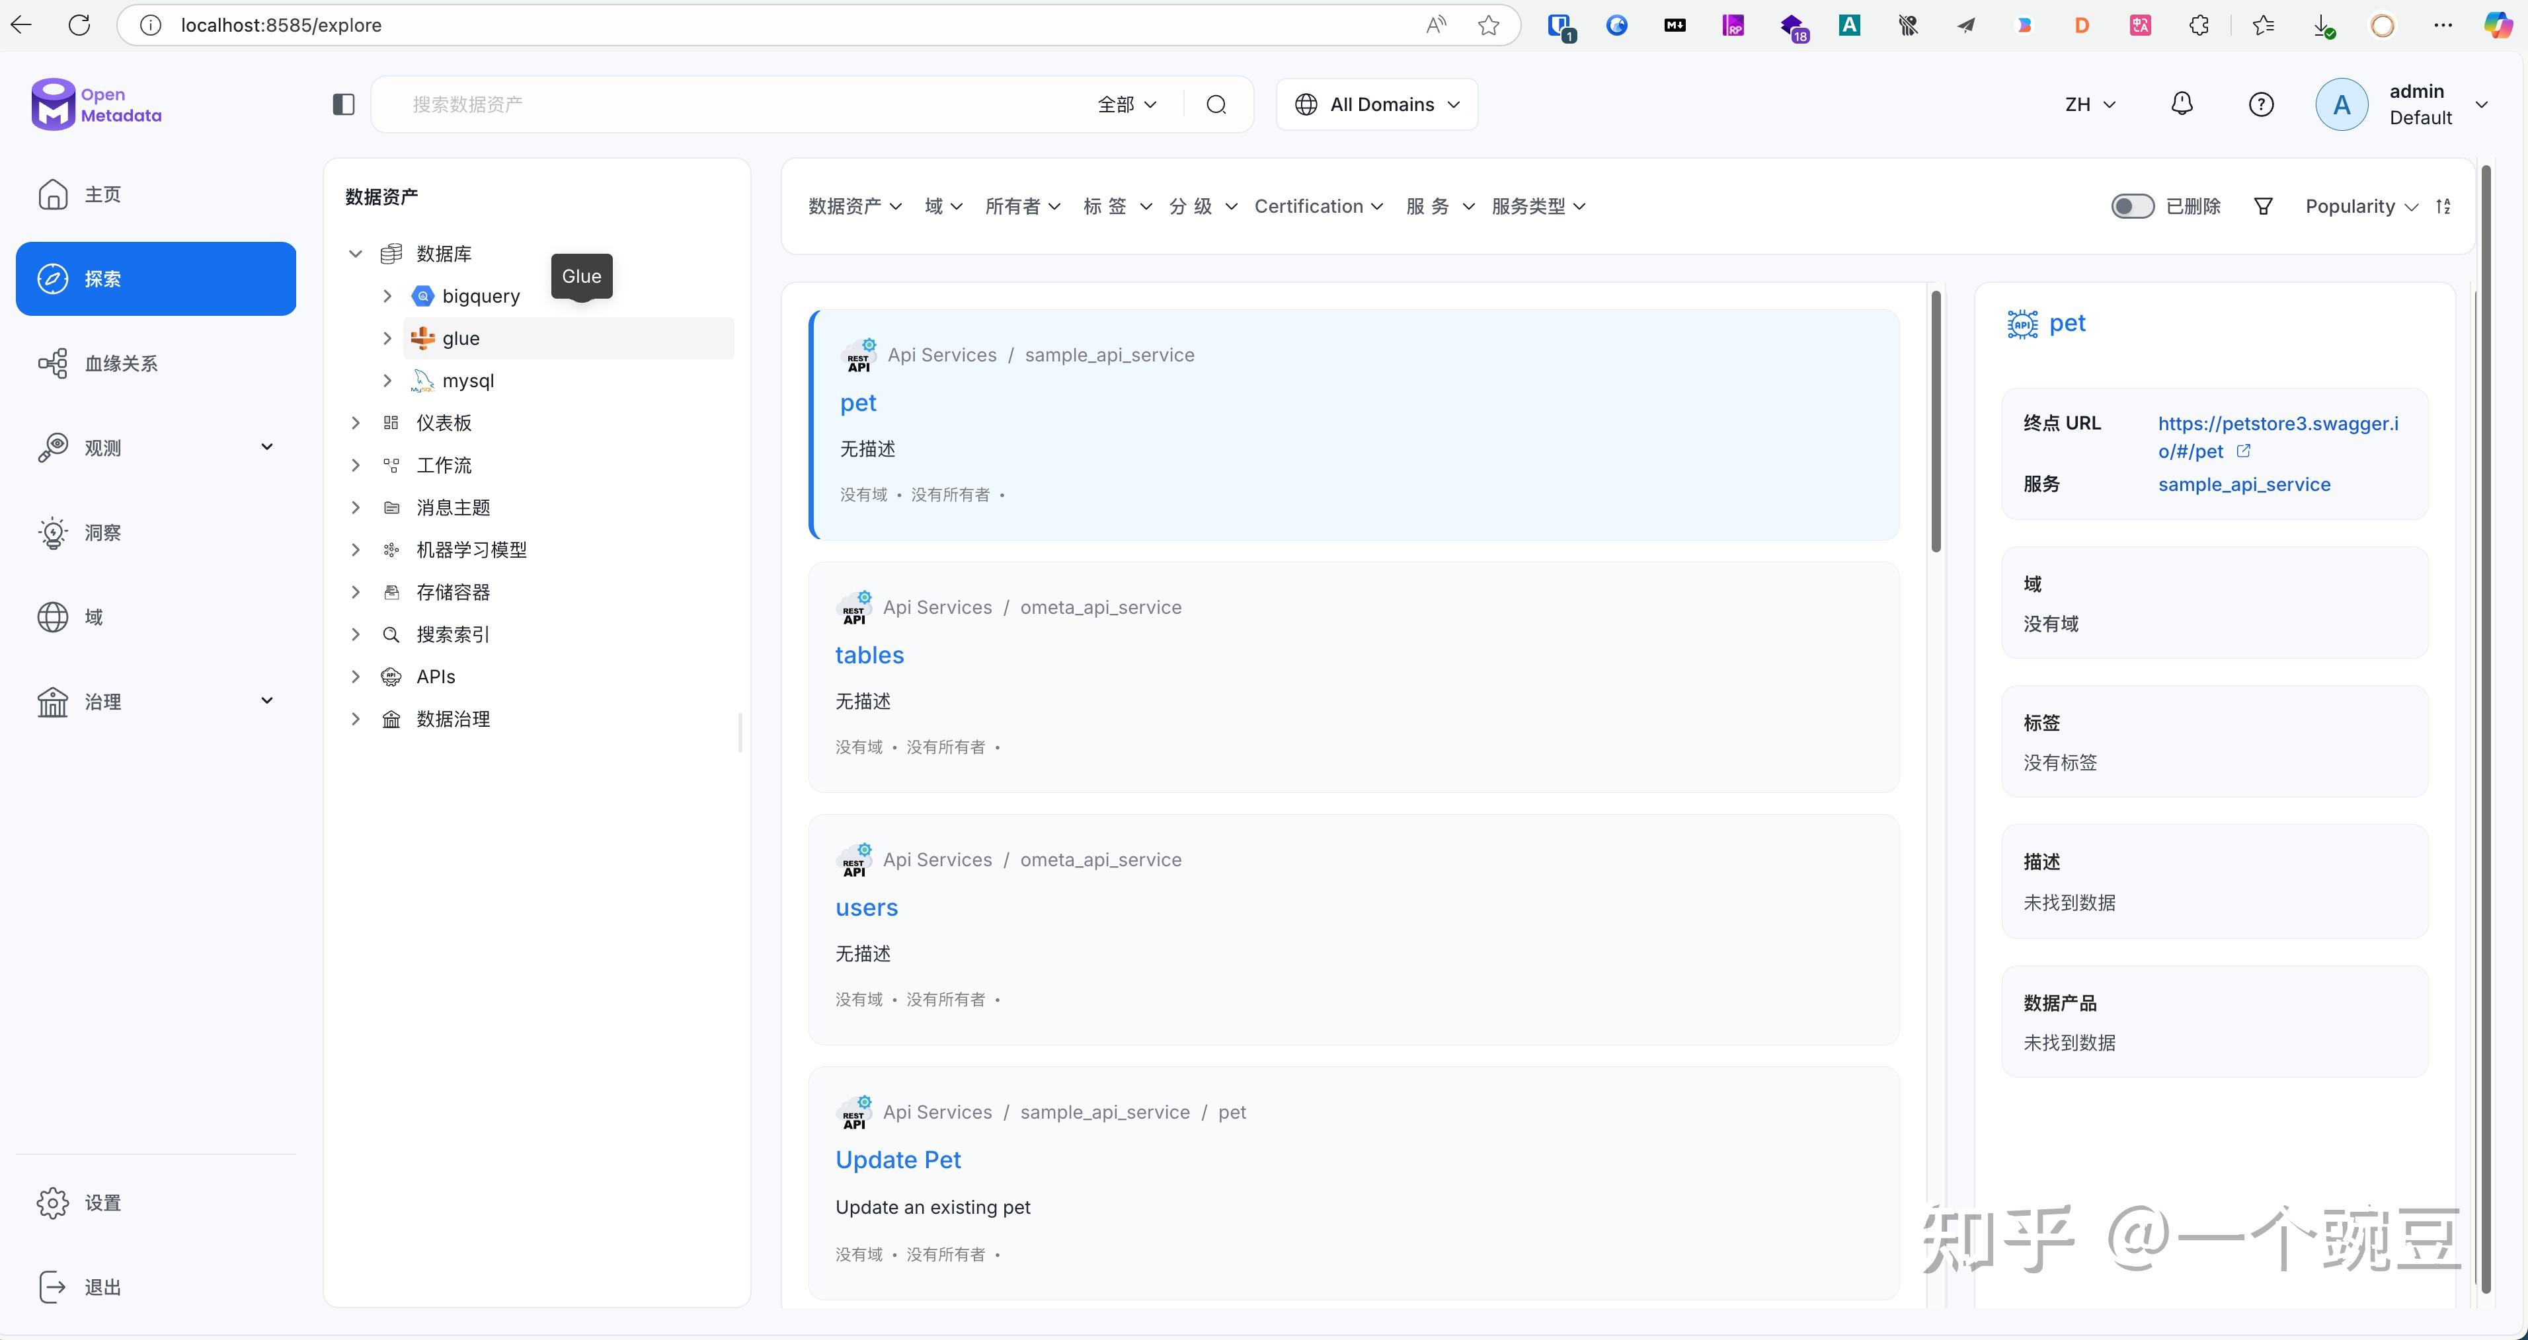The height and width of the screenshot is (1340, 2528).
Task: Toggle the sidebar collapse button
Action: [342, 103]
